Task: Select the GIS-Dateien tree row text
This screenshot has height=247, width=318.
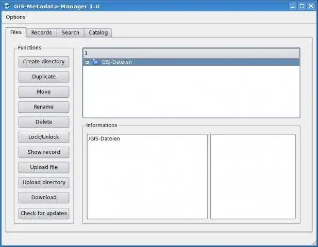Action: (x=116, y=62)
